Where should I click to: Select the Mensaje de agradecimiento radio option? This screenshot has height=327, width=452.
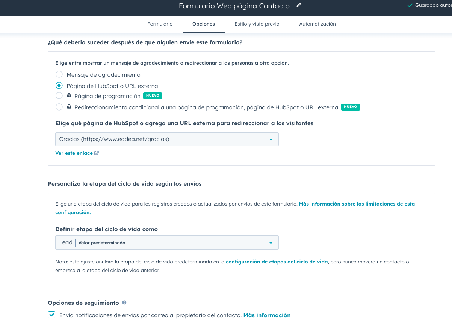[59, 74]
